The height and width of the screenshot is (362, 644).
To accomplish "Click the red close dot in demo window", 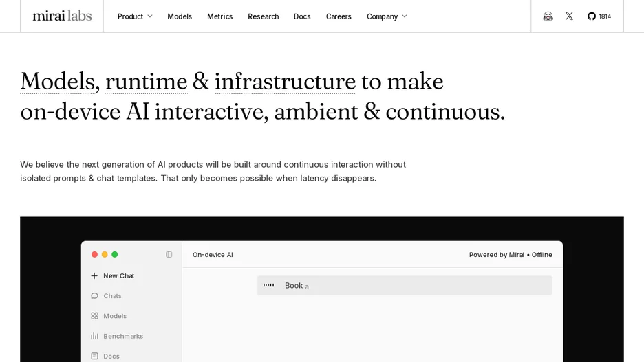I will pos(94,254).
